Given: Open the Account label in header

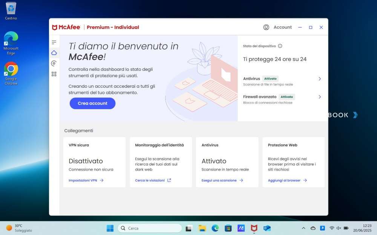Looking at the screenshot, I should coord(282,27).
